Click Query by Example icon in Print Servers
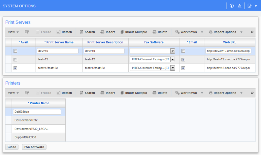261x155 pixels. coord(27,32)
